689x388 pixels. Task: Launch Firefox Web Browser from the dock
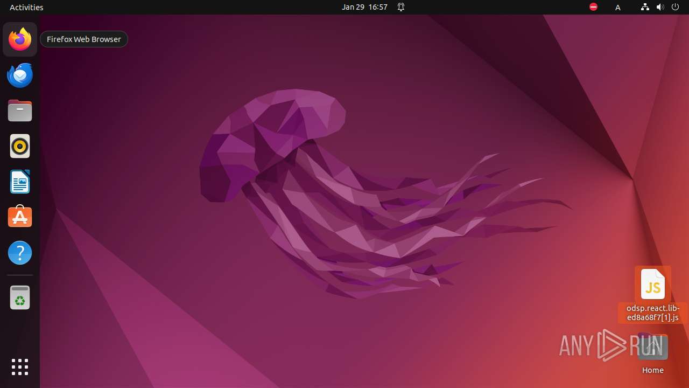(20, 39)
